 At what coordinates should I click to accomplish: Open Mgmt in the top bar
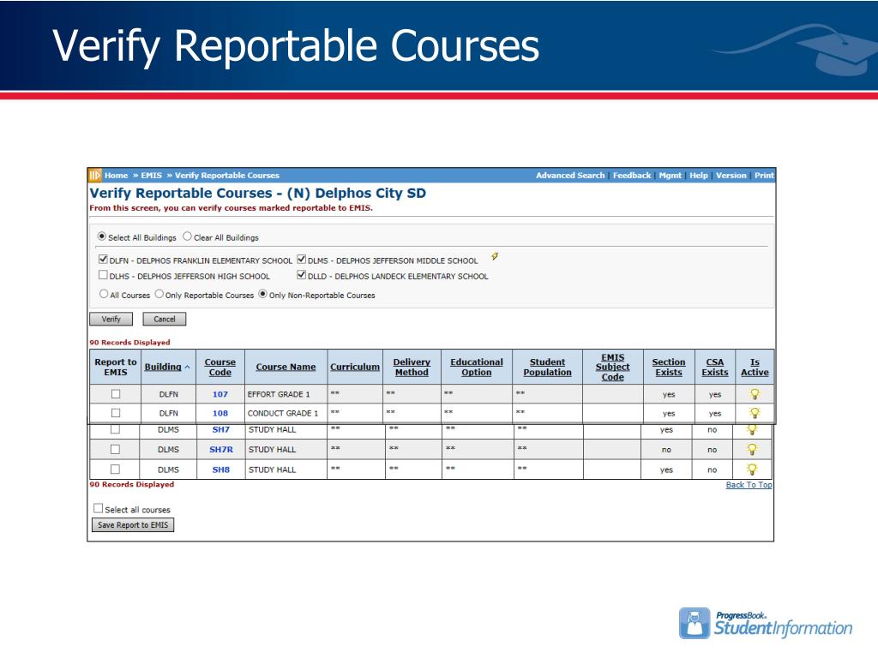click(671, 175)
